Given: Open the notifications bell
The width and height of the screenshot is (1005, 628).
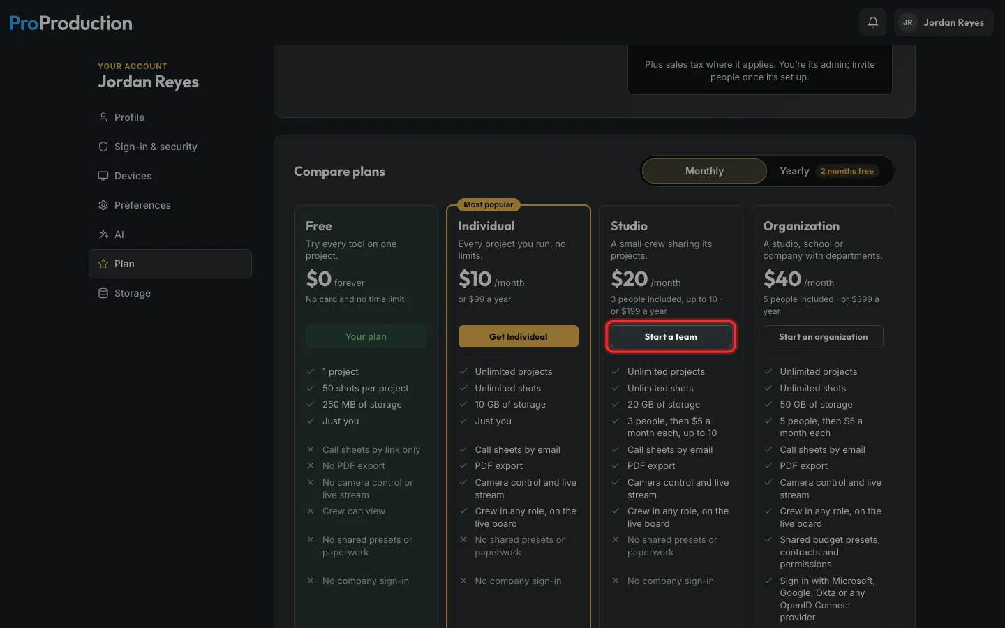Looking at the screenshot, I should point(872,22).
